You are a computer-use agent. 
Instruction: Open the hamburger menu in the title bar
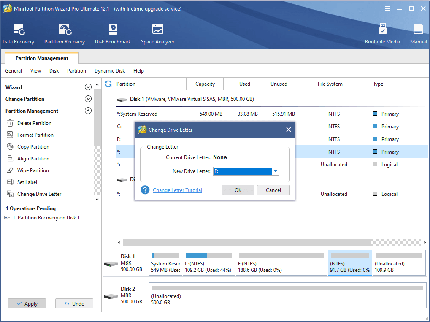[388, 9]
